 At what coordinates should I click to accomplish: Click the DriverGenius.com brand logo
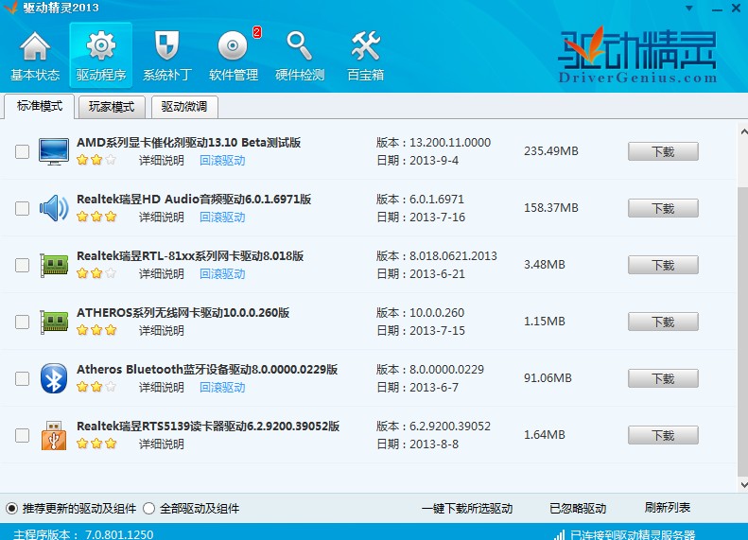click(x=637, y=55)
